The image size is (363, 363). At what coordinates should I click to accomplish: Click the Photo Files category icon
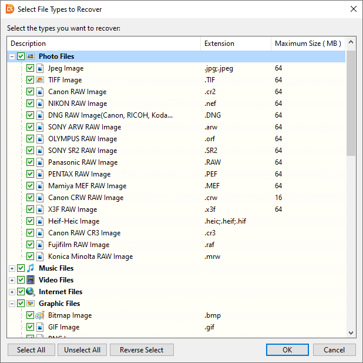[x=31, y=56]
